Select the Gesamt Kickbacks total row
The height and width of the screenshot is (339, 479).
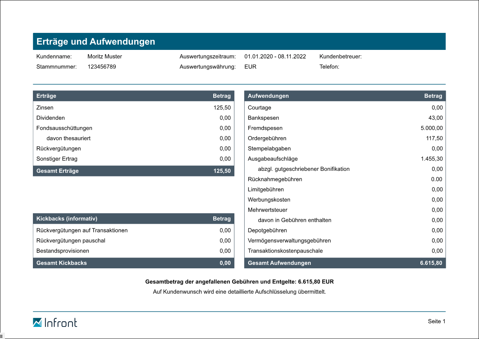click(133, 263)
